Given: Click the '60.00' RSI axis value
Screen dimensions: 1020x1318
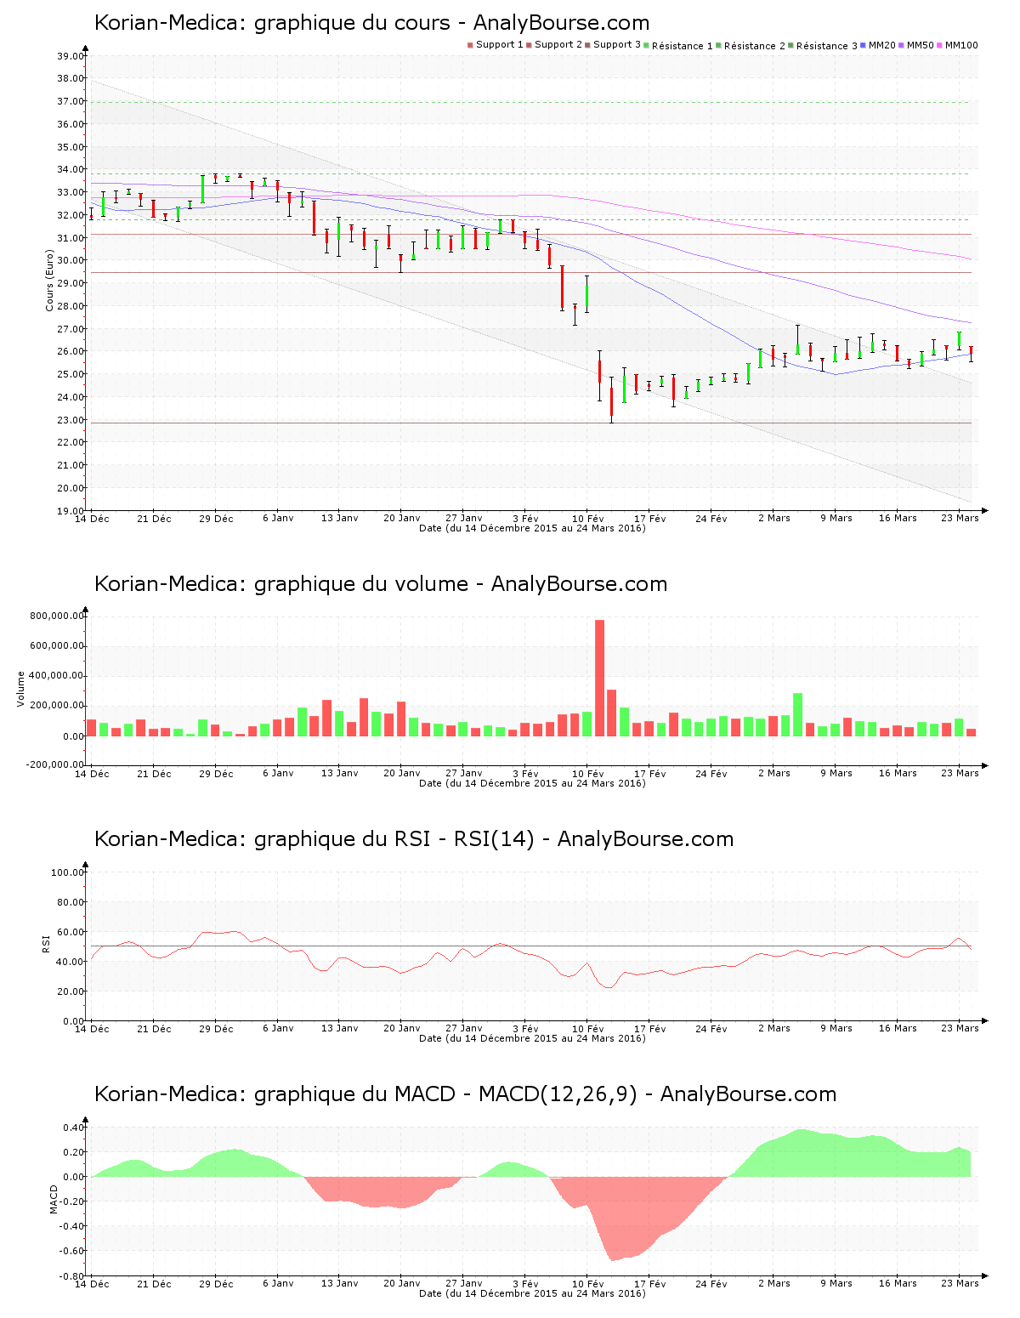Looking at the screenshot, I should tap(71, 932).
